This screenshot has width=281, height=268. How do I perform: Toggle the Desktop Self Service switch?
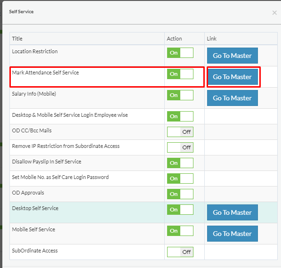coord(180,210)
